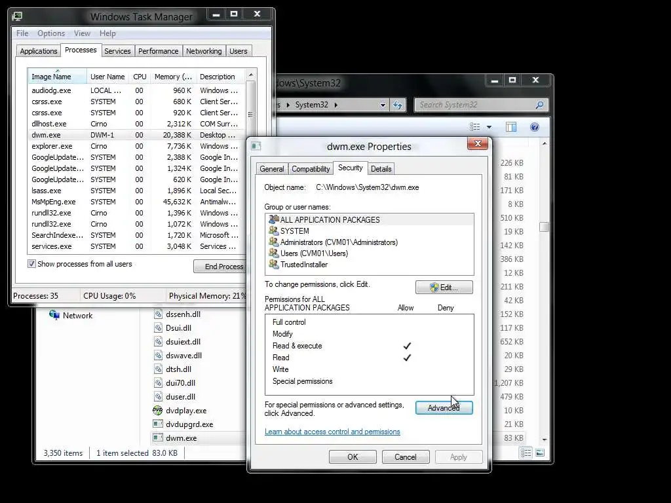Switch to large icons view in status bar
This screenshot has width=671, height=503.
540,453
